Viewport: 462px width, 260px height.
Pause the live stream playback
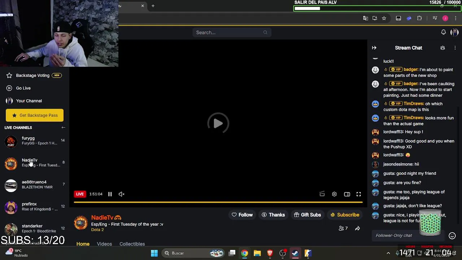pos(110,194)
